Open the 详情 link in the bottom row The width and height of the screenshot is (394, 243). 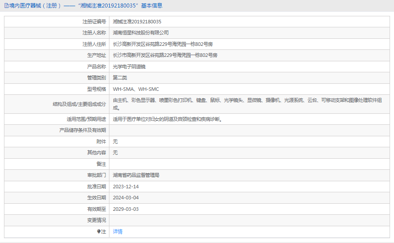pos(118,232)
